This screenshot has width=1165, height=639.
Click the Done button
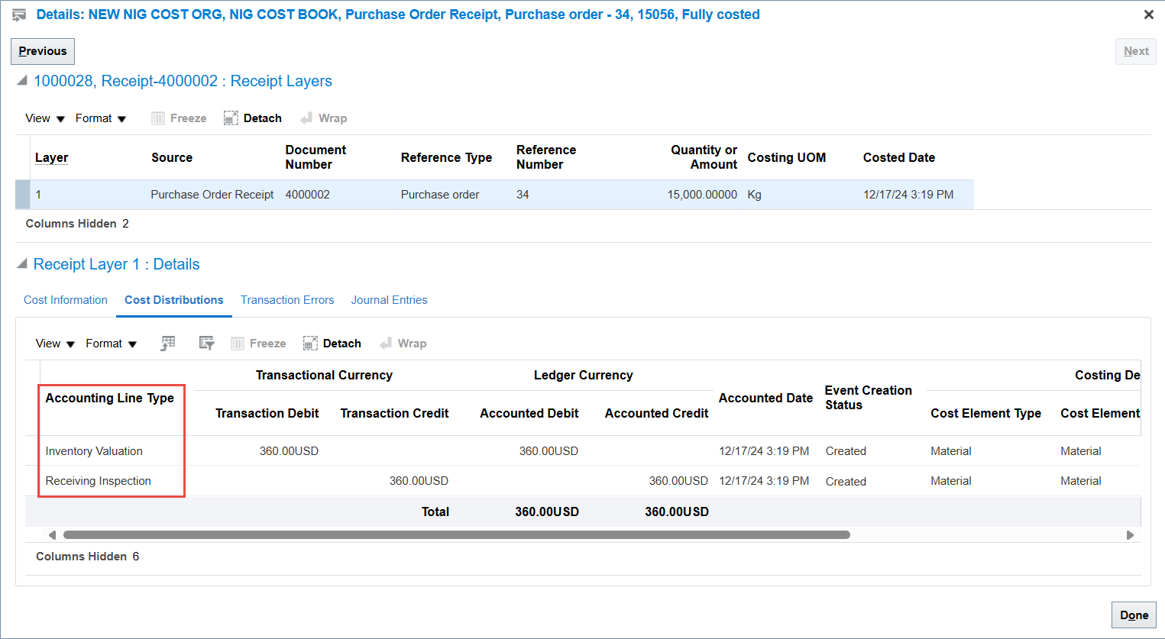click(x=1134, y=615)
